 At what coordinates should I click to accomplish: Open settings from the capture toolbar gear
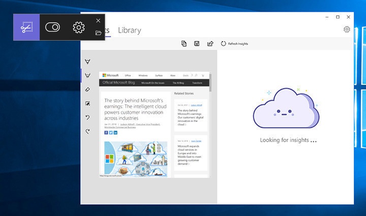[x=78, y=27]
